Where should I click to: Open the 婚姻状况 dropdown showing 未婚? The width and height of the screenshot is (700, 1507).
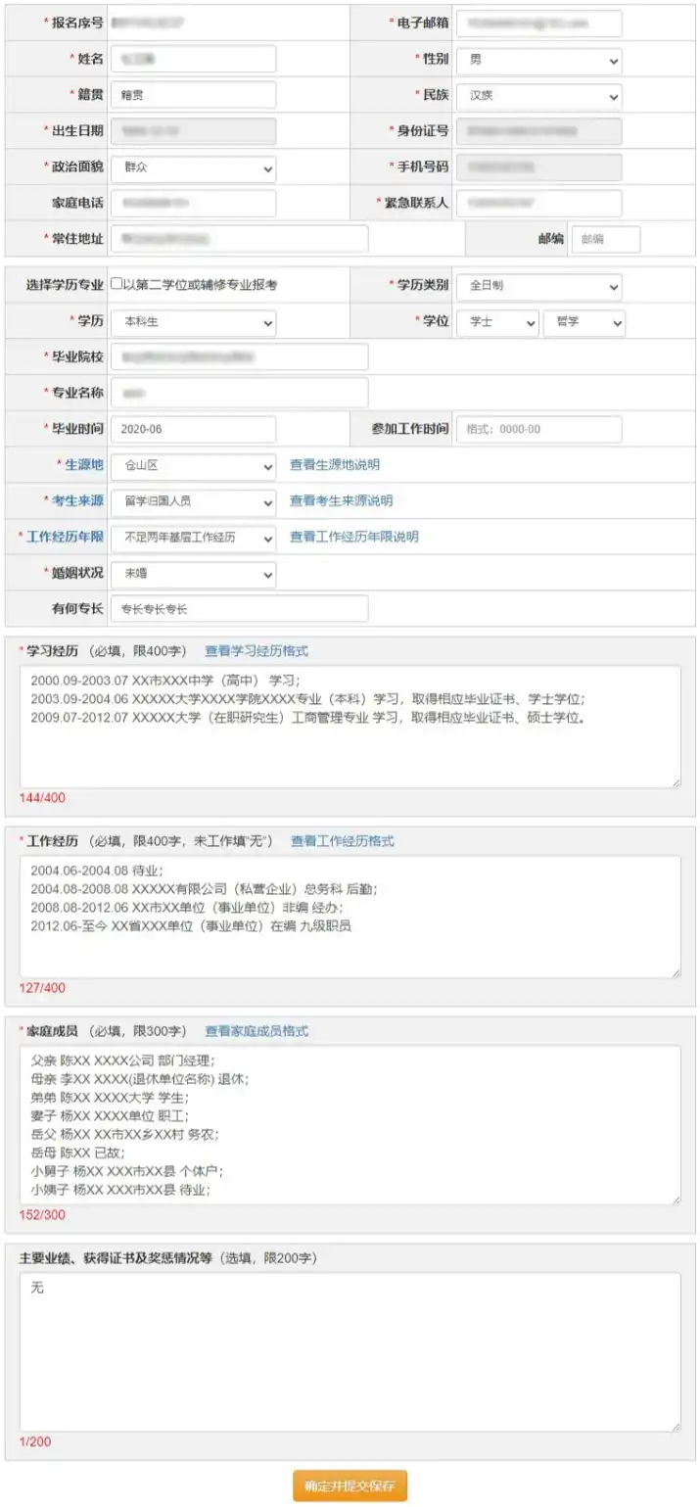[x=193, y=573]
